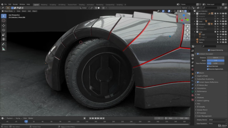This screenshot has width=228, height=128.
Task: Expand the Shadows panel
Action: tap(200, 97)
